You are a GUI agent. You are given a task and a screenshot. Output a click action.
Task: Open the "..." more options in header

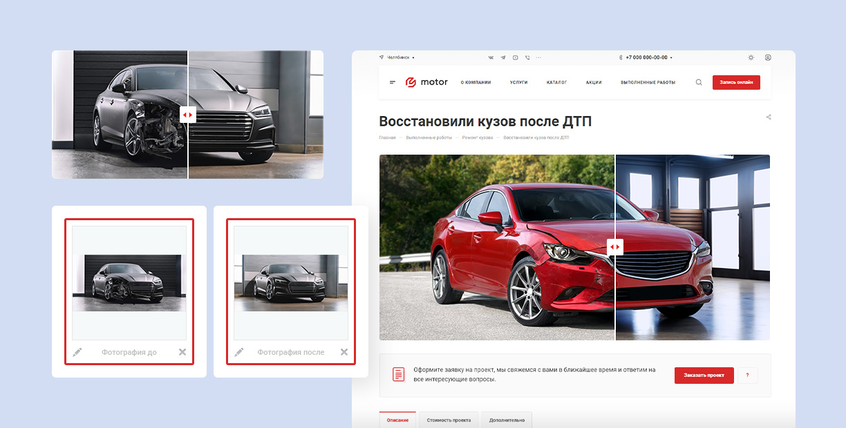[538, 57]
